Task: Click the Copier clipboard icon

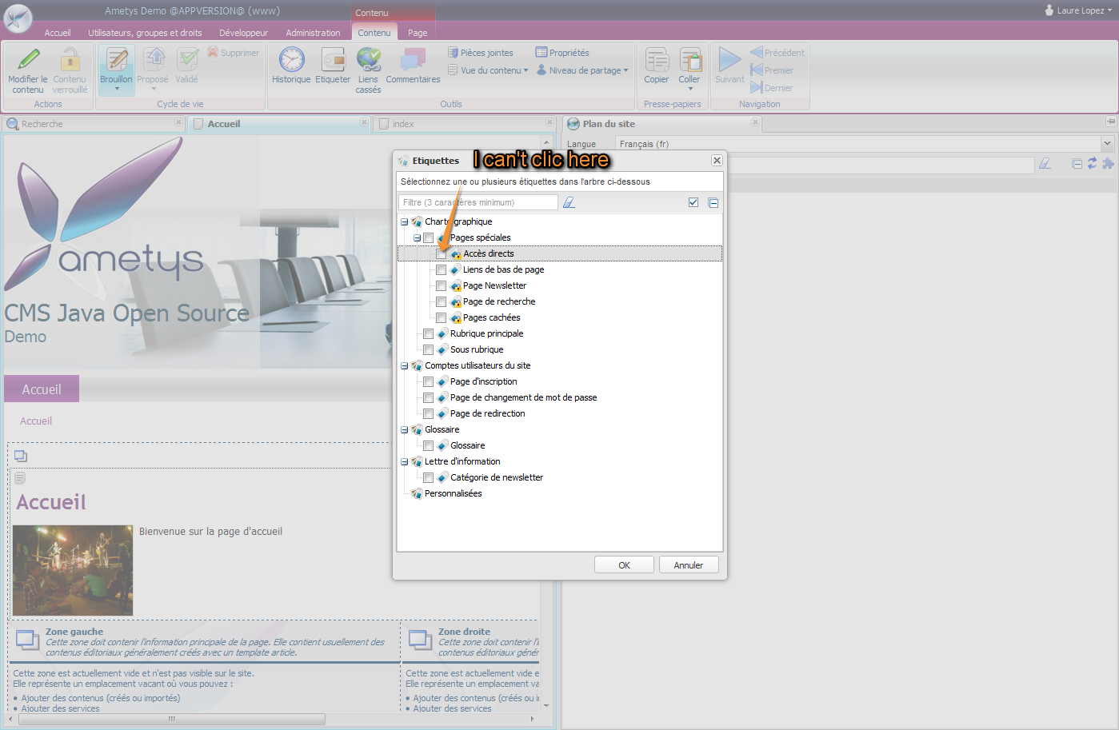Action: [656, 60]
